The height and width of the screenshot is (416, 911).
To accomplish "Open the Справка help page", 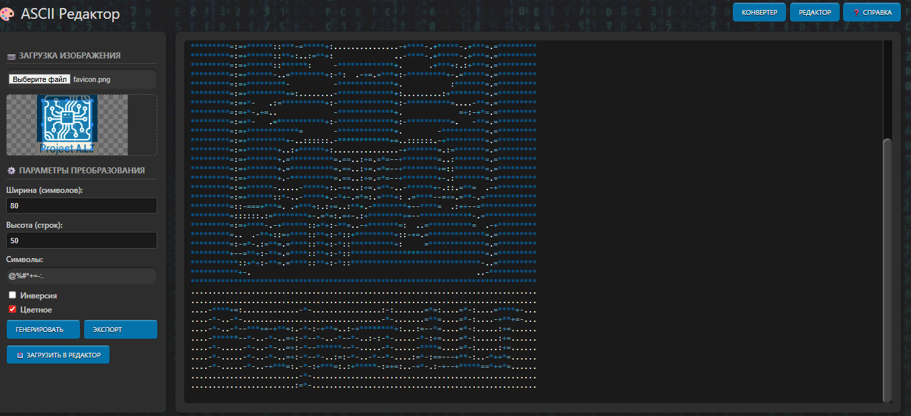I will 871,12.
